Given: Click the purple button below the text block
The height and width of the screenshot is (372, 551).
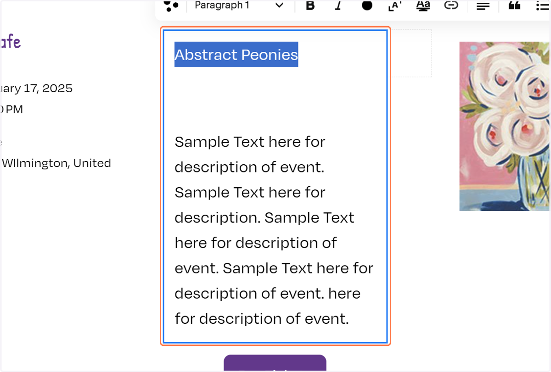Looking at the screenshot, I should [x=275, y=363].
